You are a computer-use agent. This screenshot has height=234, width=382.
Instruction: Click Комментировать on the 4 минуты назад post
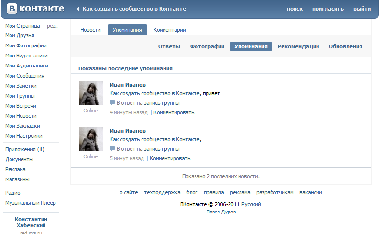point(174,112)
